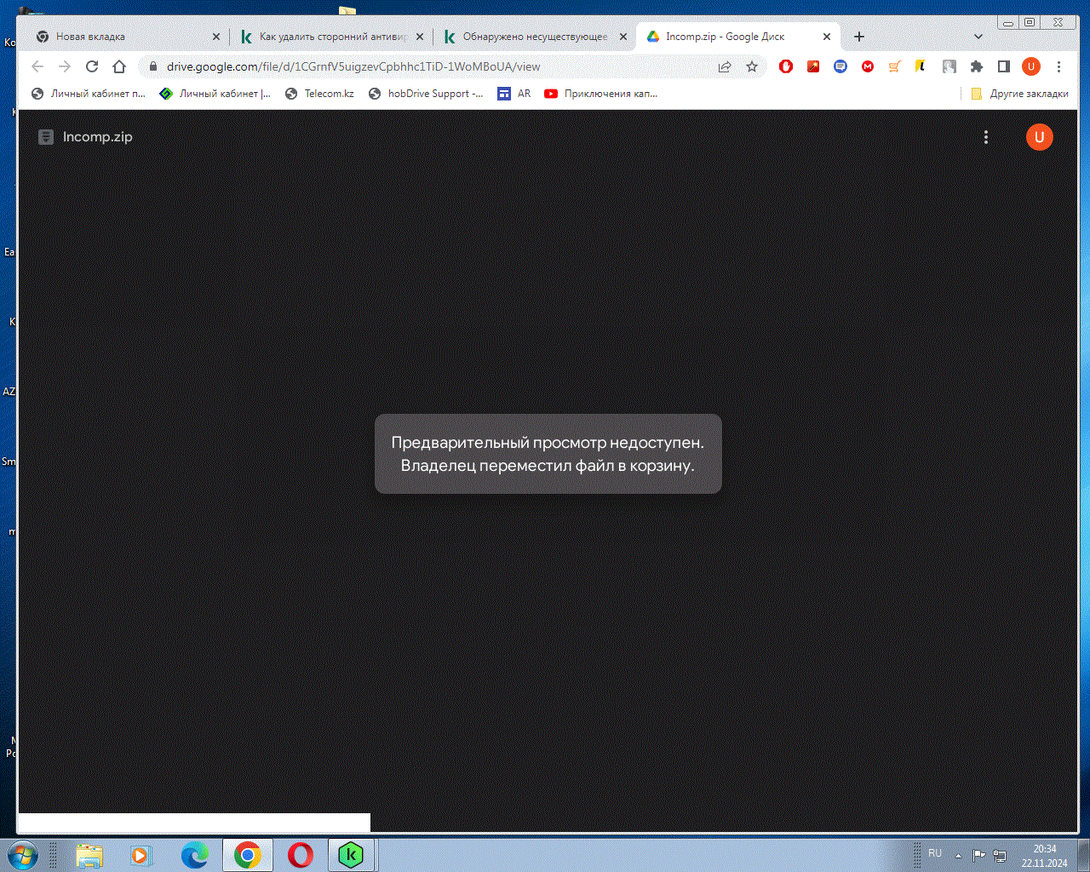Open the Chrome extensions puzzle icon
1090x872 pixels.
click(976, 66)
